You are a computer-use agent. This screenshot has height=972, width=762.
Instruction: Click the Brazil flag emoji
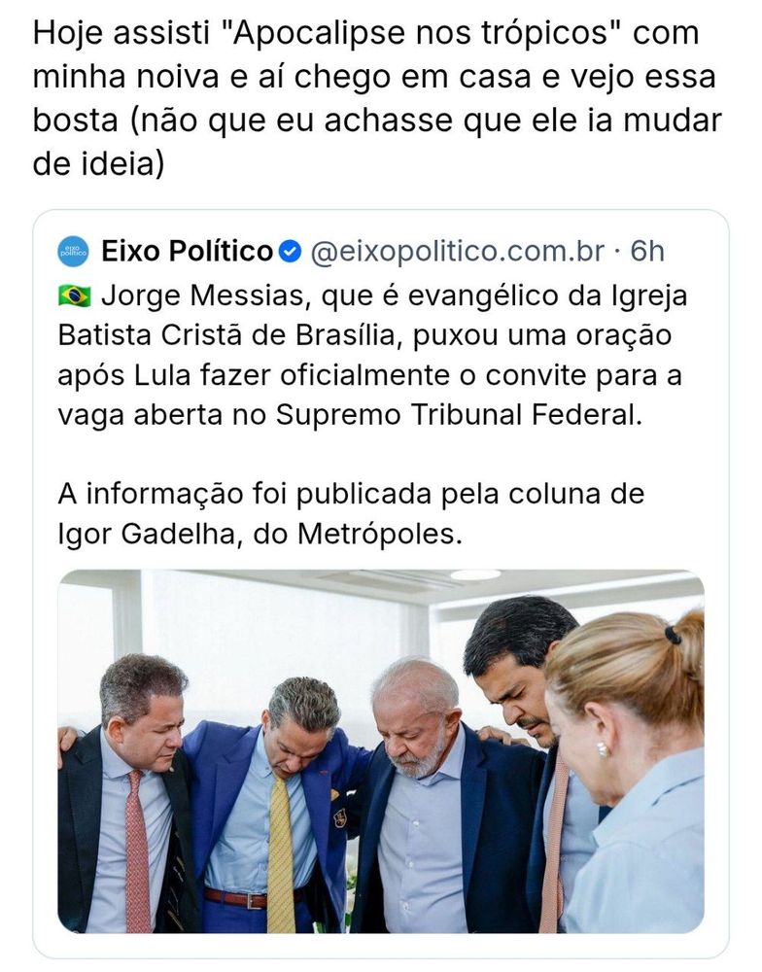[x=75, y=295]
